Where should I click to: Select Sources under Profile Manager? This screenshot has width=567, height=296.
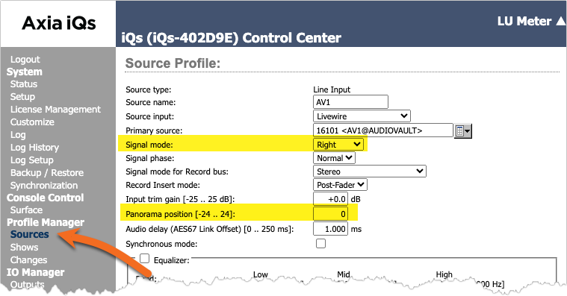tap(29, 235)
